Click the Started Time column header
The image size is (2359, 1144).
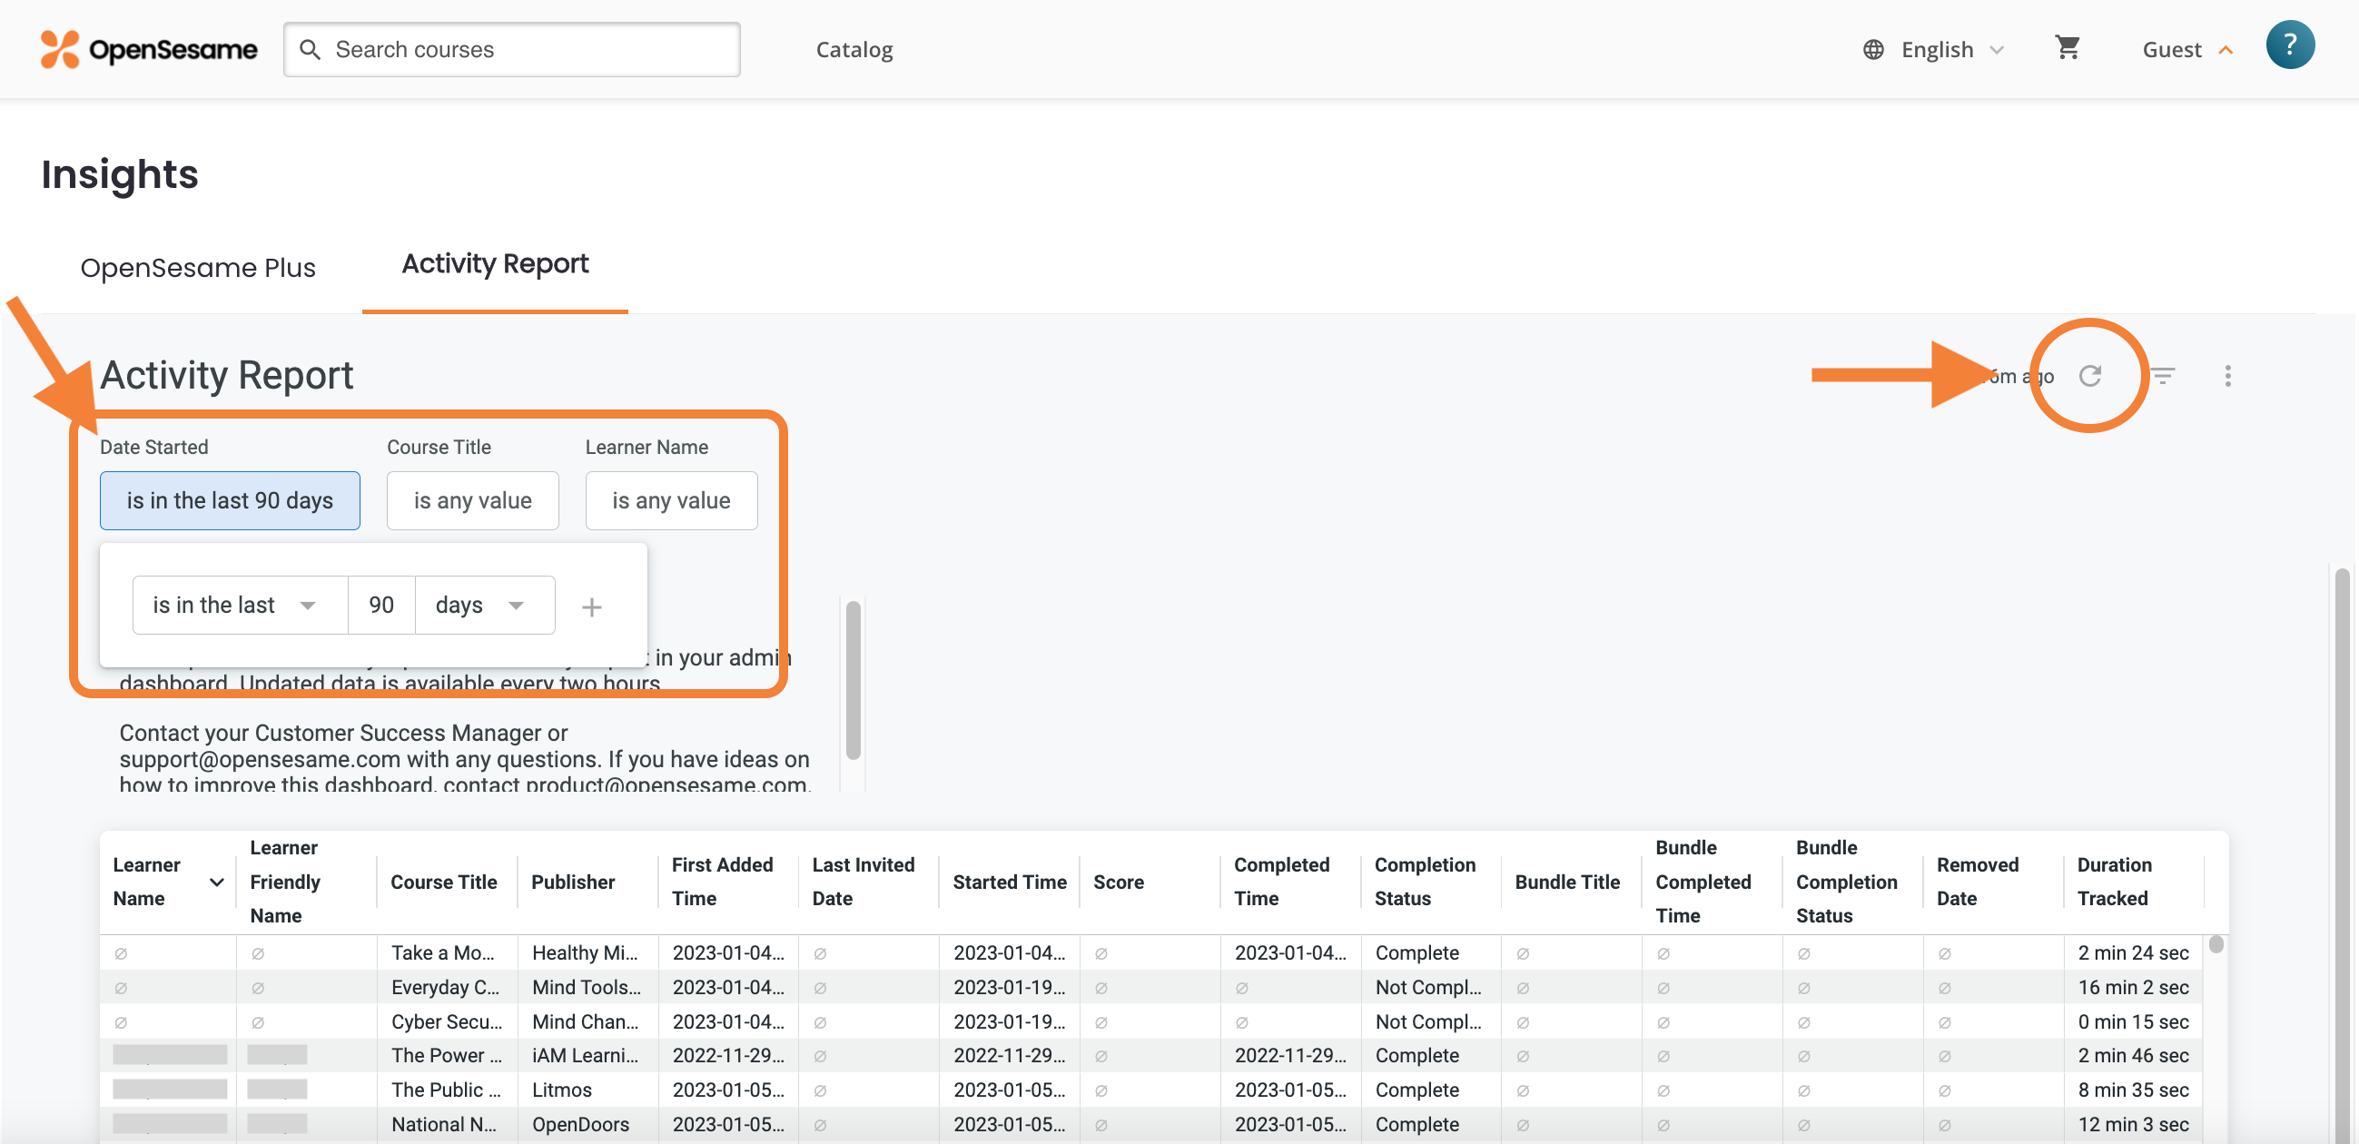pos(1009,882)
